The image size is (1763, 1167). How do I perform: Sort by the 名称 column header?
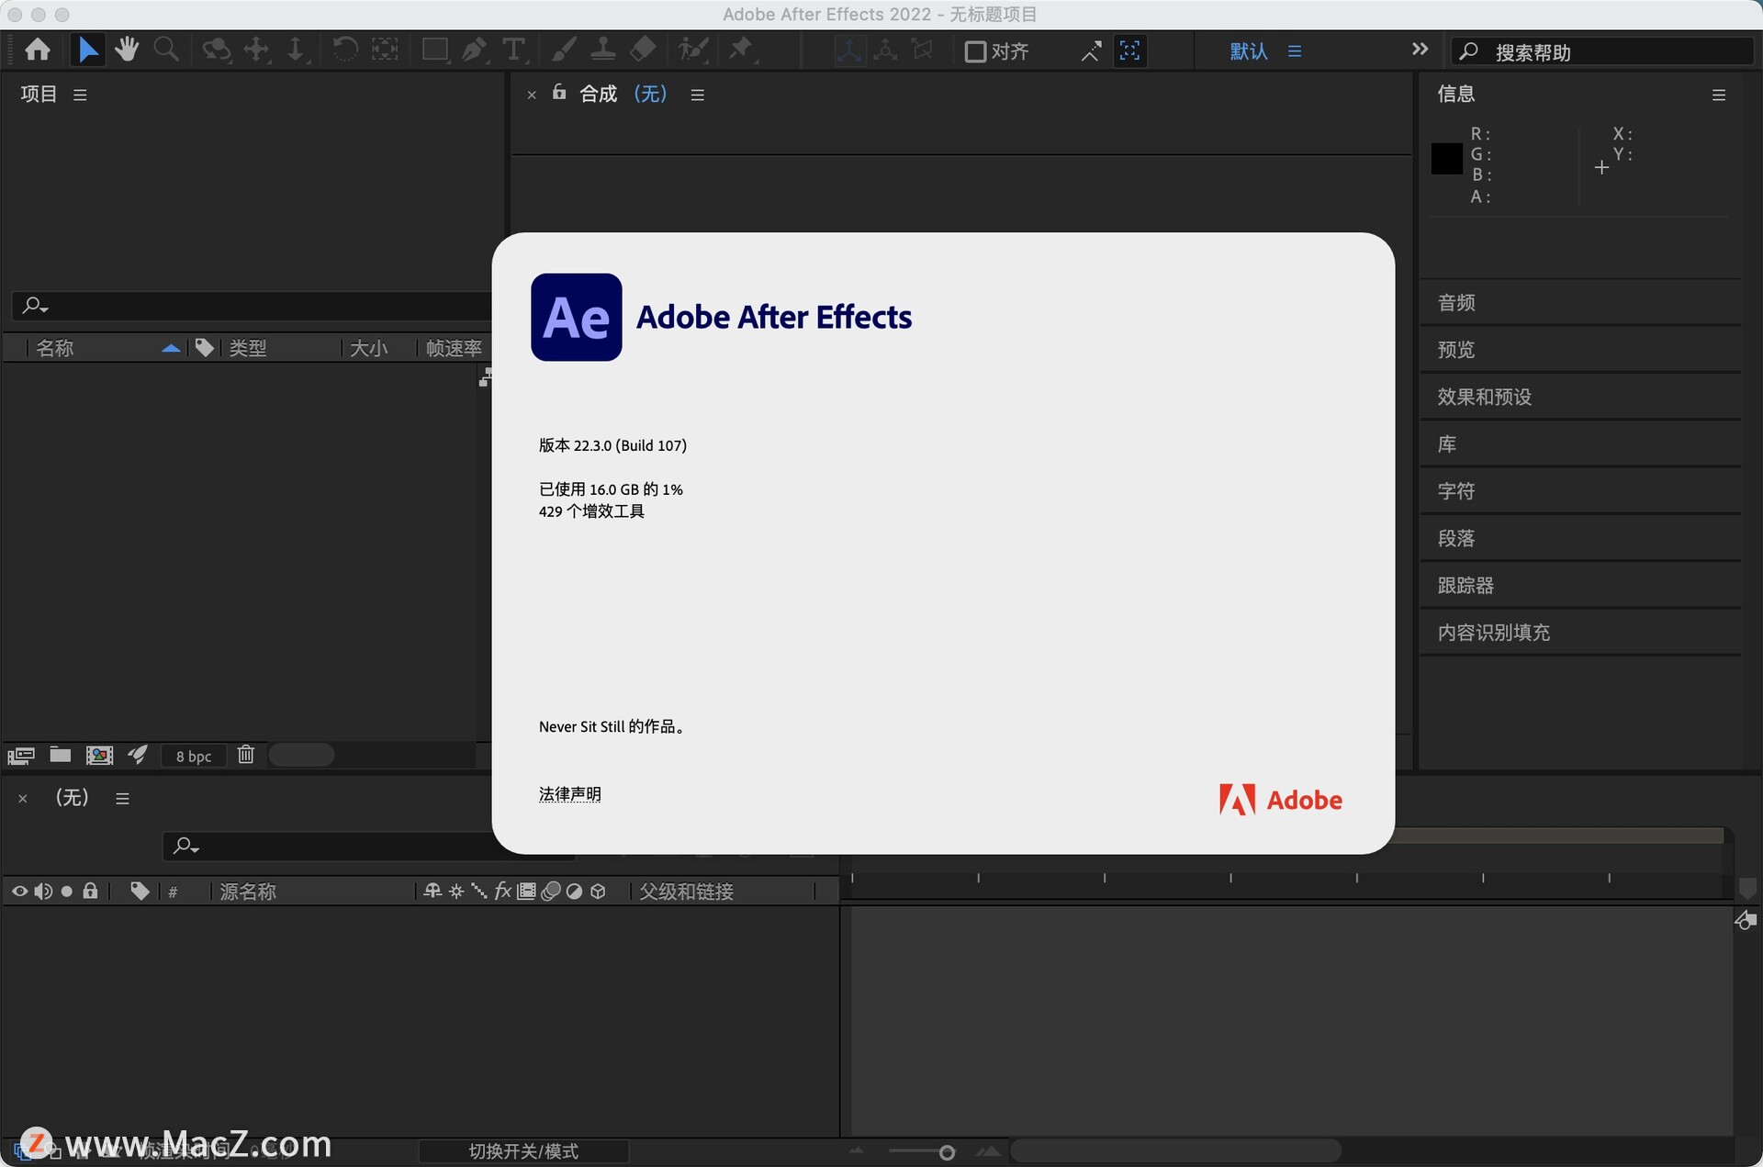[x=55, y=348]
